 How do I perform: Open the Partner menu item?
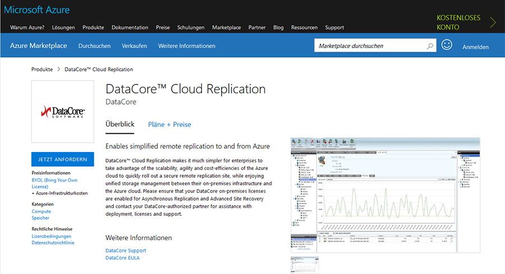(257, 27)
